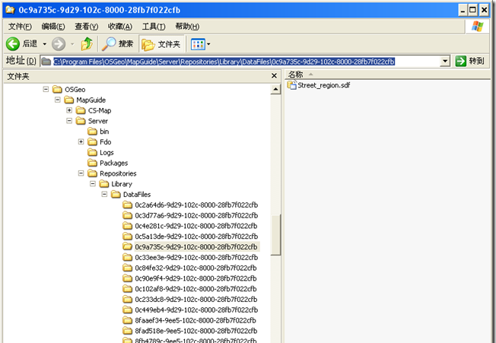Click the folder tree scrollbar thumb
The width and height of the screenshot is (496, 343).
coord(275,234)
